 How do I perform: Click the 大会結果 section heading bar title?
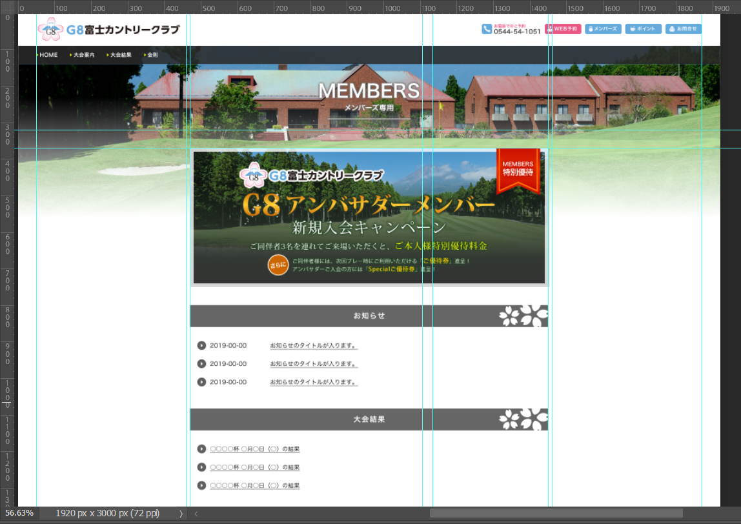click(x=369, y=419)
